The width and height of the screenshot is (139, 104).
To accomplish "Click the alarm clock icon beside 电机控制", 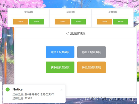I will [25, 12].
